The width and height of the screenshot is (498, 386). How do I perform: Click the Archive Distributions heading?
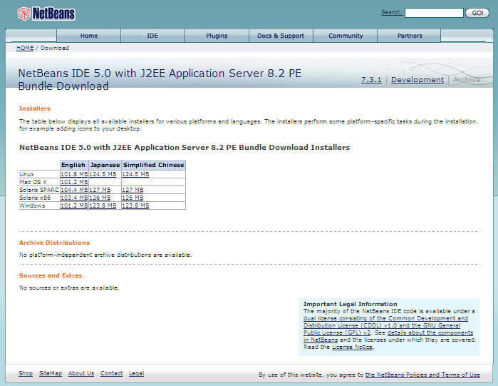coord(54,243)
